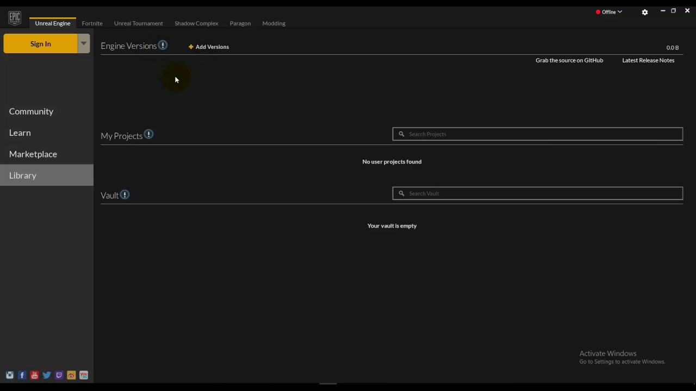Open the Weibo social link icon

point(71,375)
